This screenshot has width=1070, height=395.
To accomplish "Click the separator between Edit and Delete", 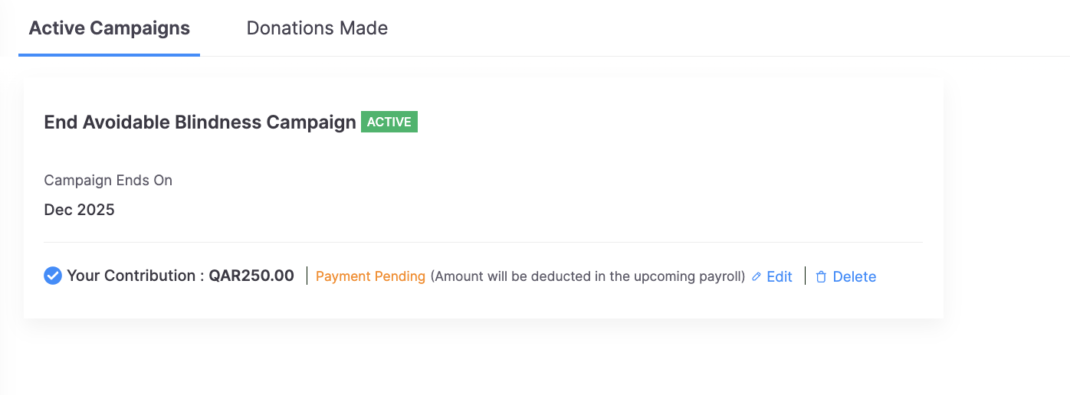I will coord(806,276).
